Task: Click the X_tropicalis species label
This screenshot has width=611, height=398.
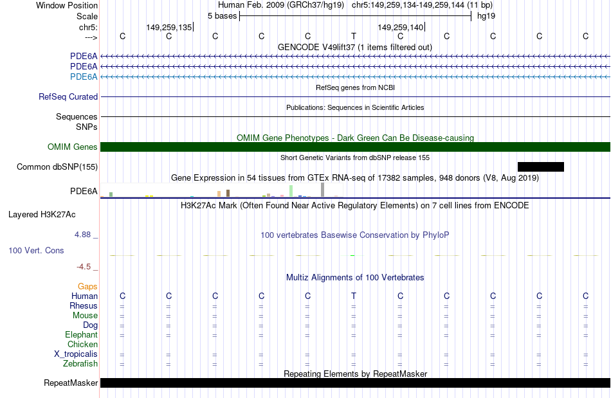Action: point(76,354)
